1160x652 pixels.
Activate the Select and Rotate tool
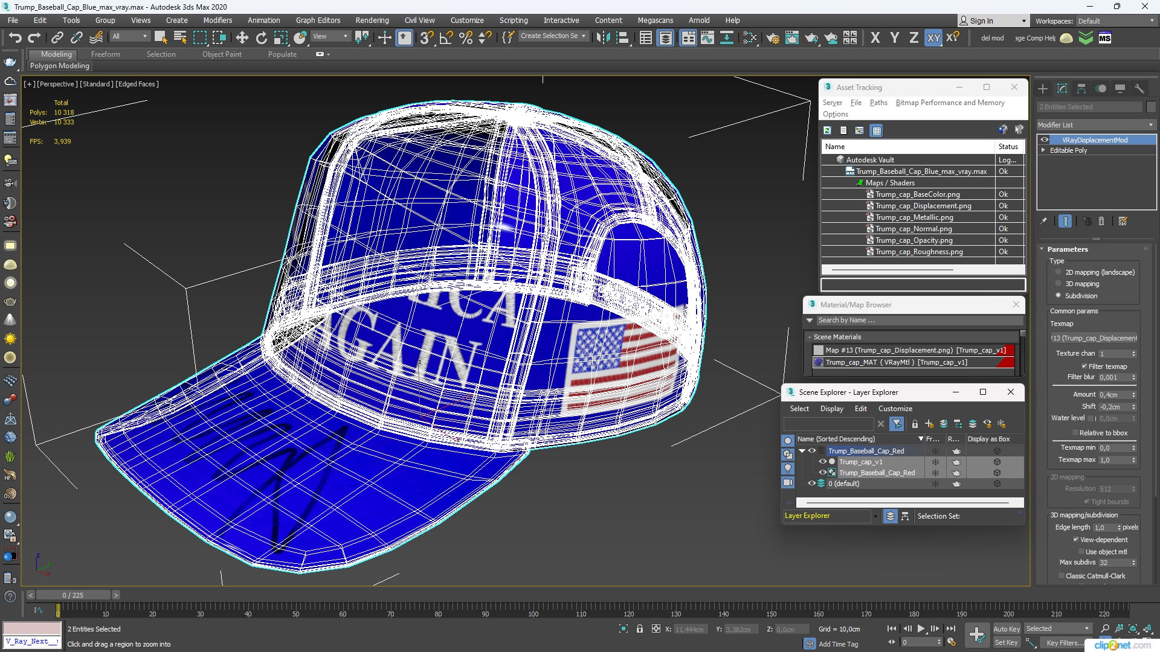(261, 38)
